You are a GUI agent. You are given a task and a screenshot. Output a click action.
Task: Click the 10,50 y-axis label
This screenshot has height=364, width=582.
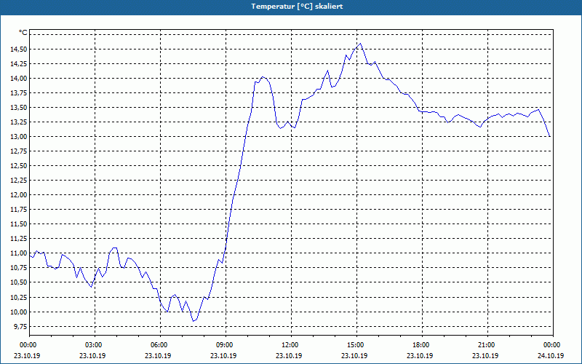tap(17, 282)
